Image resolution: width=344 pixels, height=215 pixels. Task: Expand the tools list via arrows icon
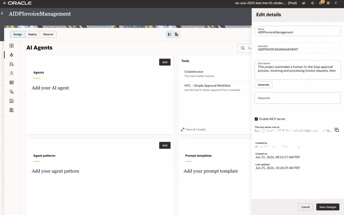tap(182, 130)
